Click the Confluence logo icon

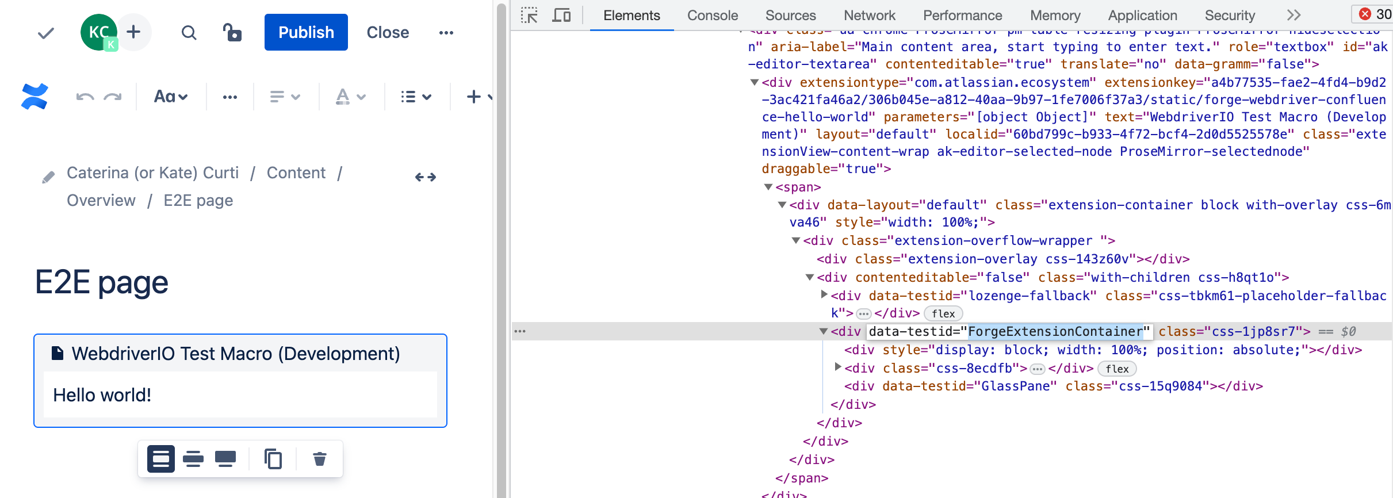[35, 97]
